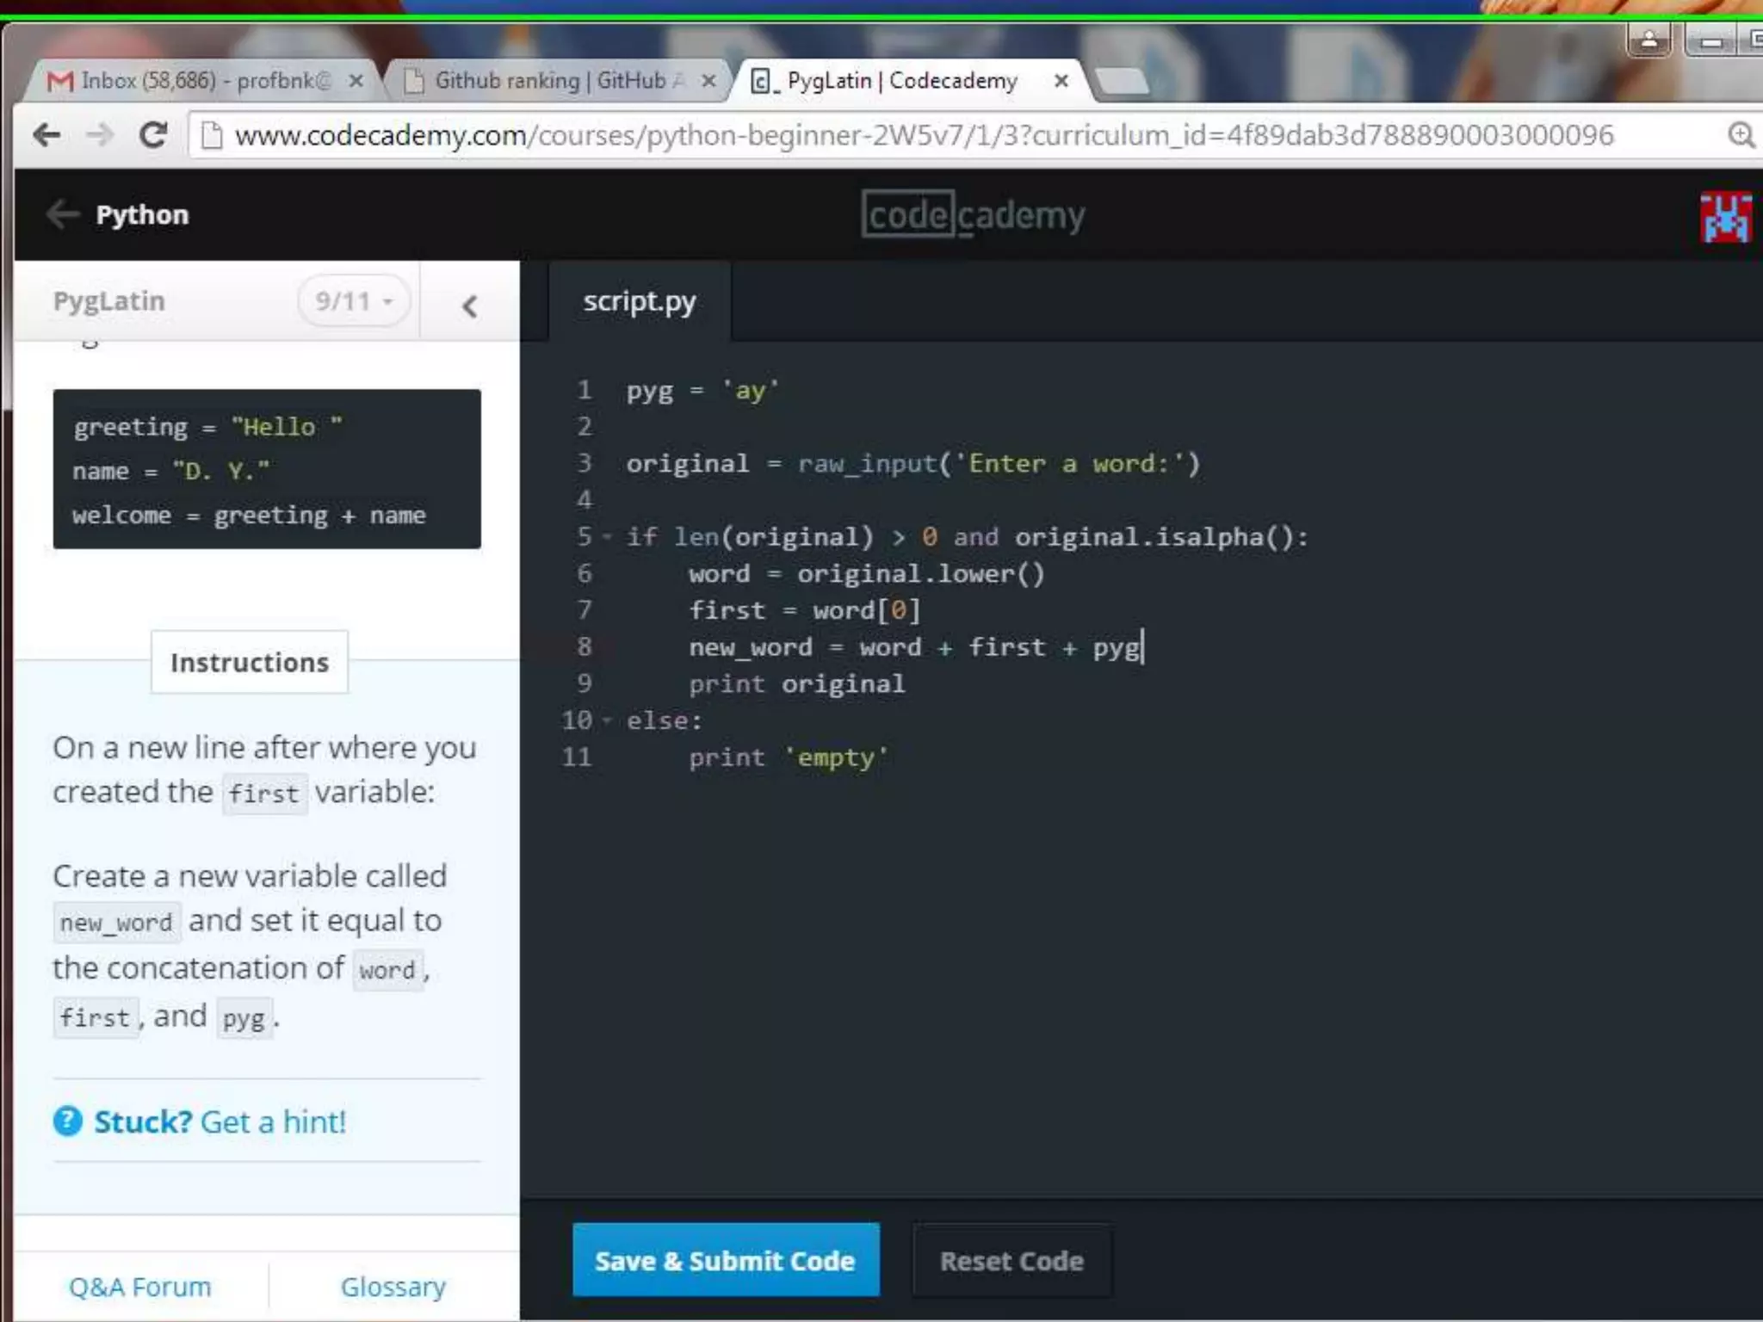Viewport: 1763px width, 1322px height.
Task: Close the Gmail Inbox tab
Action: [x=356, y=81]
